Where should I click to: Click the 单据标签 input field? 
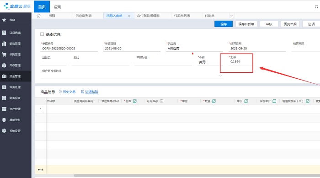click(163, 62)
